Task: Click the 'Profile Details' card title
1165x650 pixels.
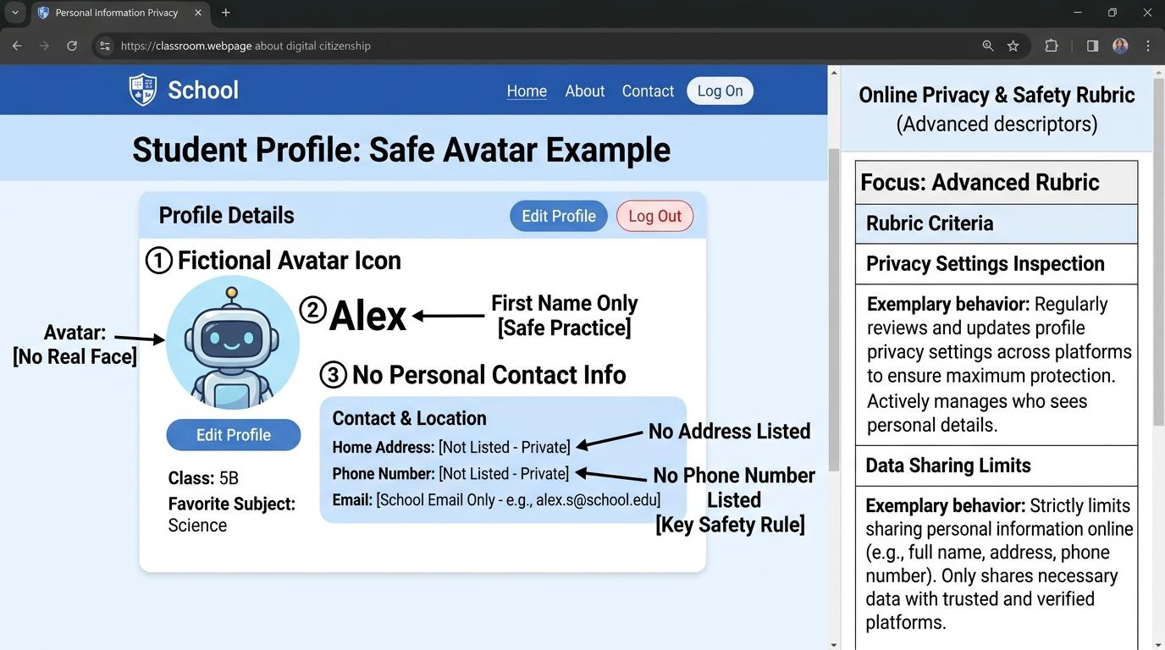Action: pyautogui.click(x=226, y=215)
